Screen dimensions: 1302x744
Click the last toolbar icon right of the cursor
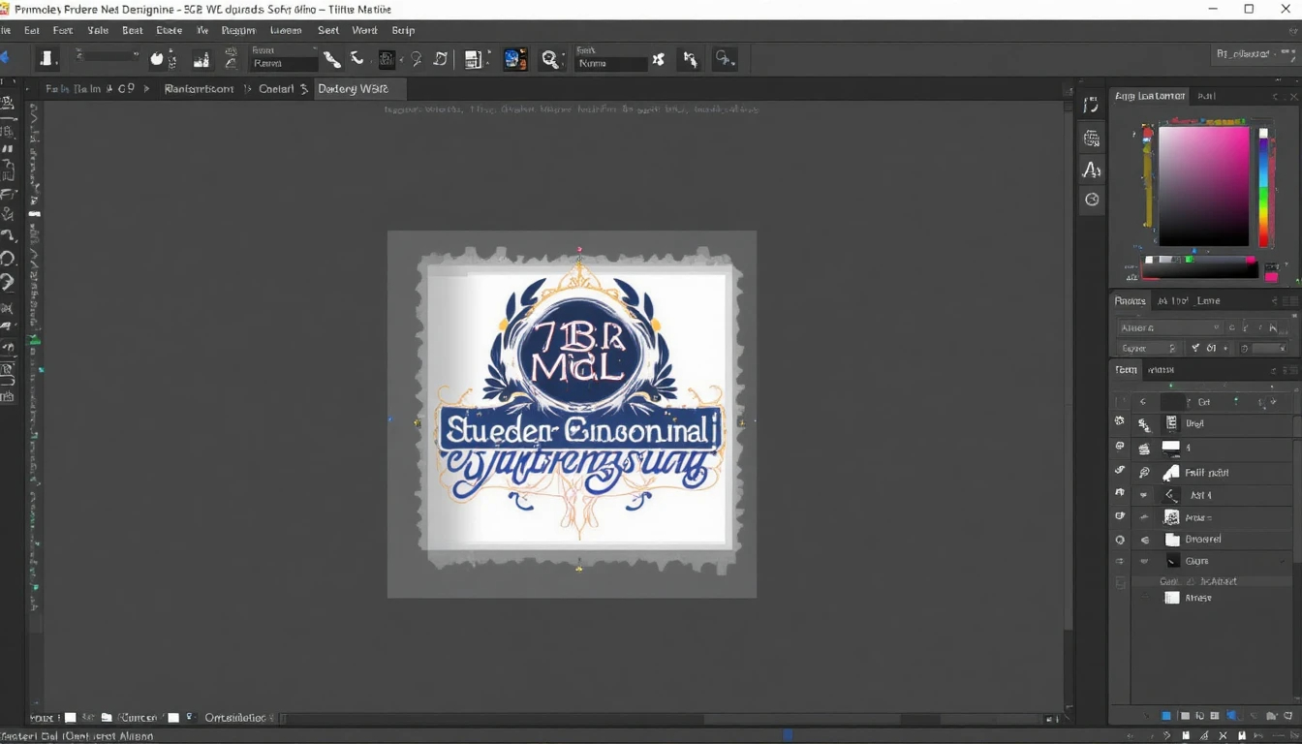(x=725, y=60)
